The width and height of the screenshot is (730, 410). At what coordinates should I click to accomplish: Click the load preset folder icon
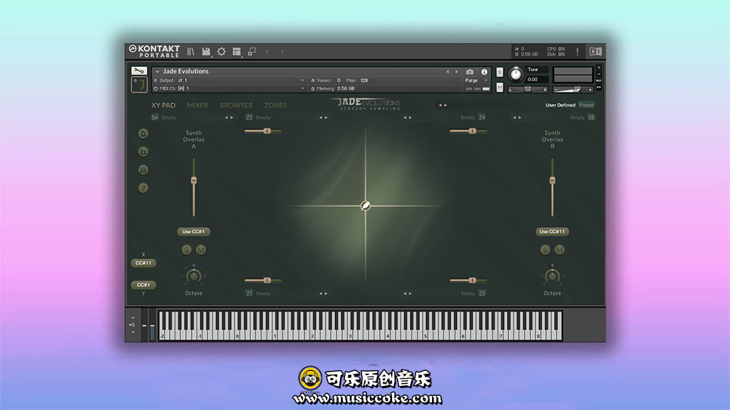pos(143,152)
